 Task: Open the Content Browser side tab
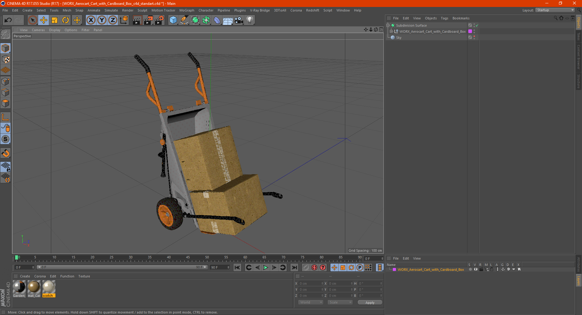[579, 57]
